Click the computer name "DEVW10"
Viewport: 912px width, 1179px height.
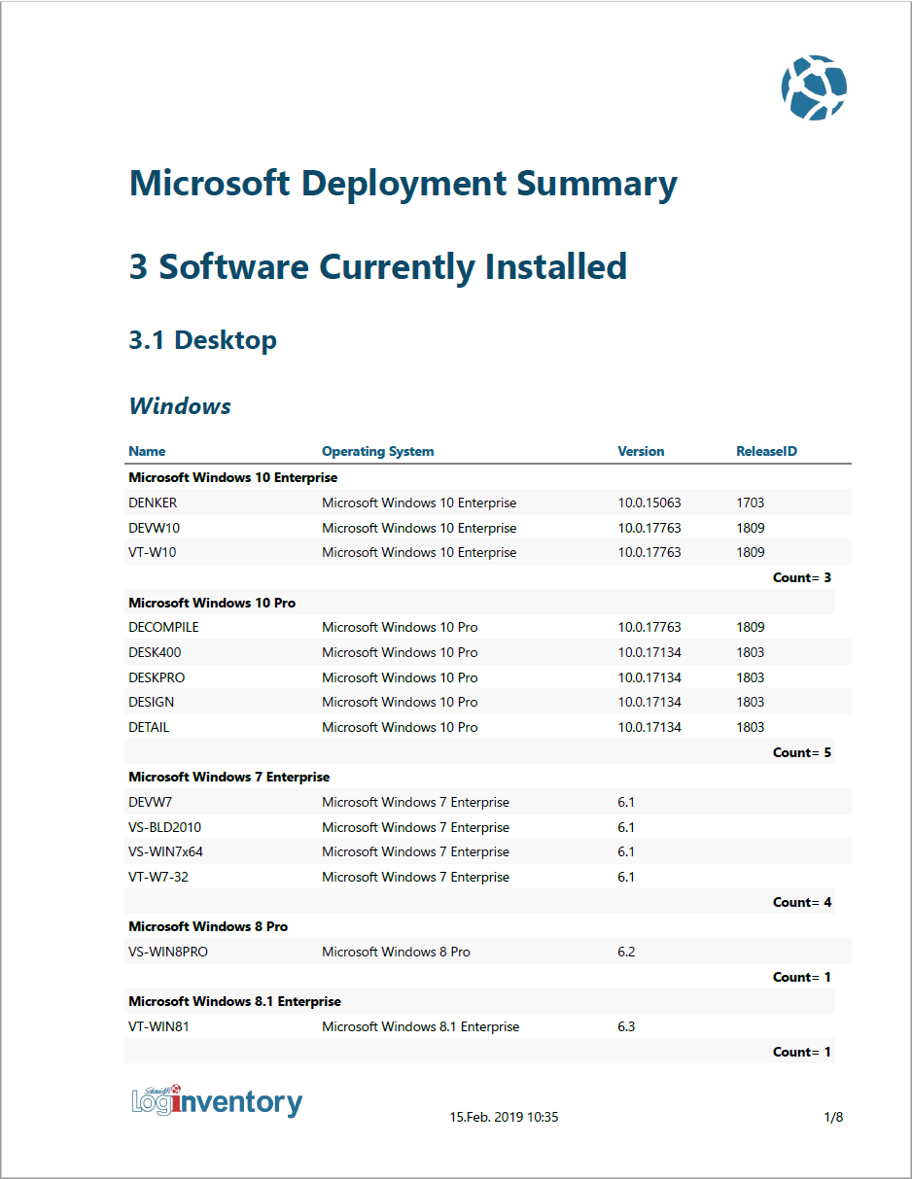coord(154,528)
